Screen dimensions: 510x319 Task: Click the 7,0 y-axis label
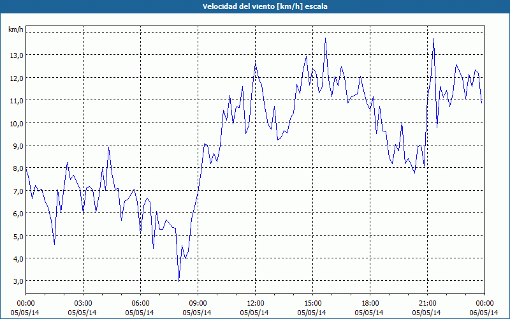pos(18,191)
